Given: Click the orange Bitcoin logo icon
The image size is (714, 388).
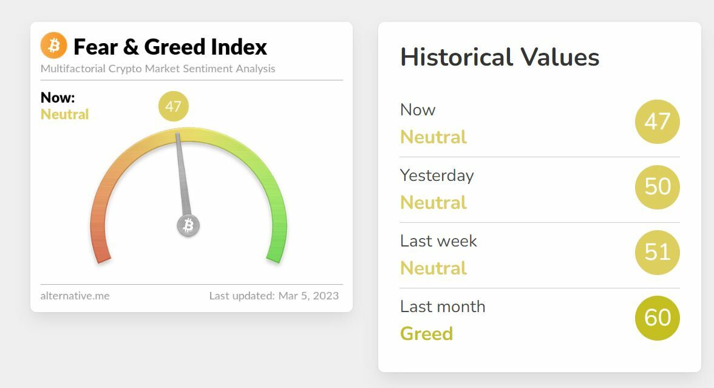Looking at the screenshot, I should pos(53,46).
